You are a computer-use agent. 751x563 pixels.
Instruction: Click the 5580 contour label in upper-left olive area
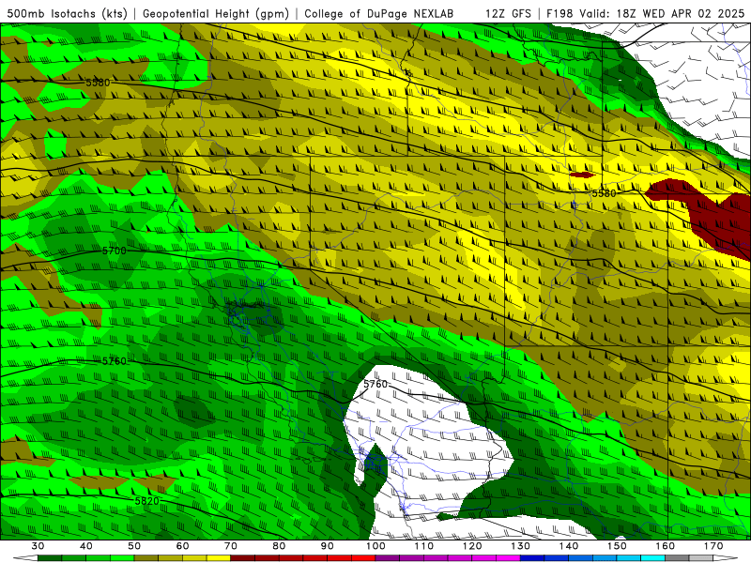coord(98,83)
